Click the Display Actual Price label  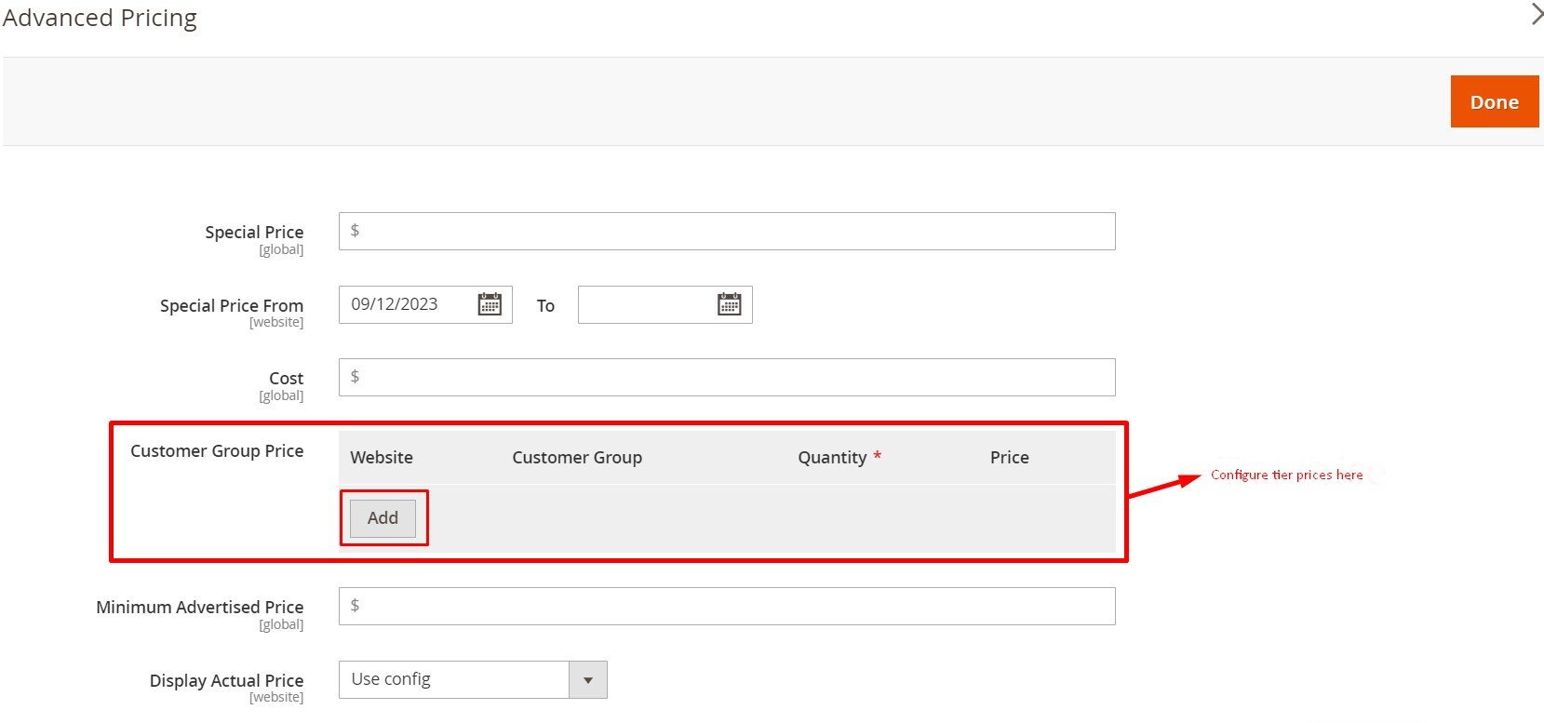pos(227,680)
